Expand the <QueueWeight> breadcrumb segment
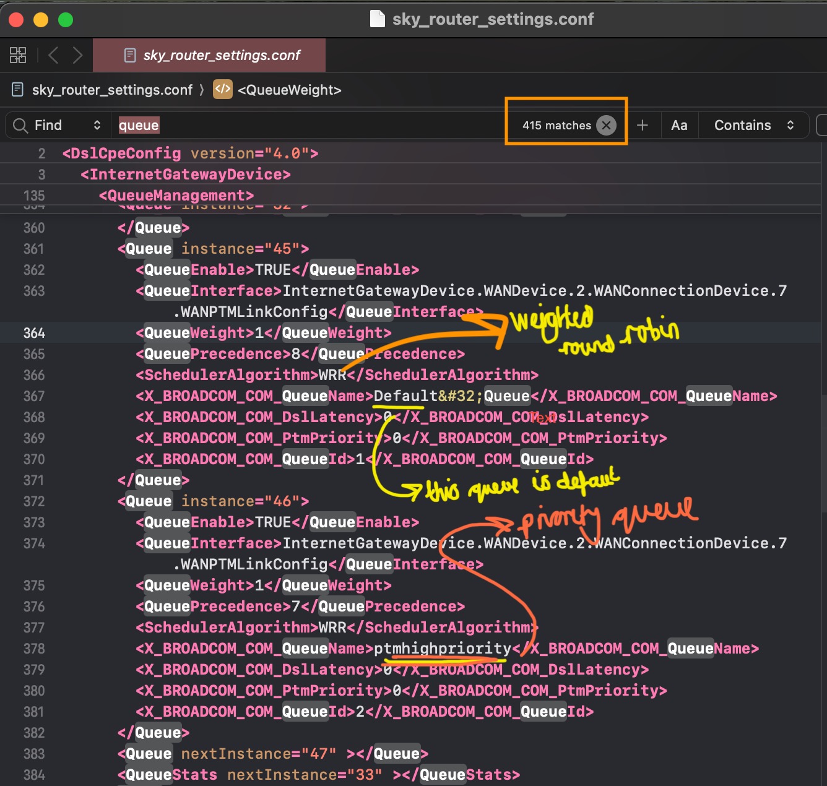The height and width of the screenshot is (786, 827). tap(289, 90)
